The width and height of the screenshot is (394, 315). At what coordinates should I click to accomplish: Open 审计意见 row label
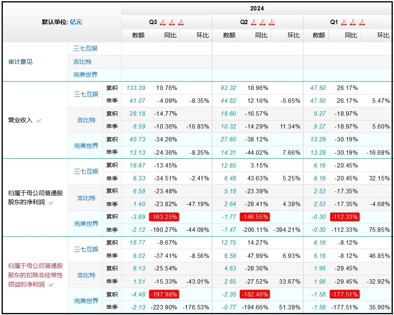(20, 62)
